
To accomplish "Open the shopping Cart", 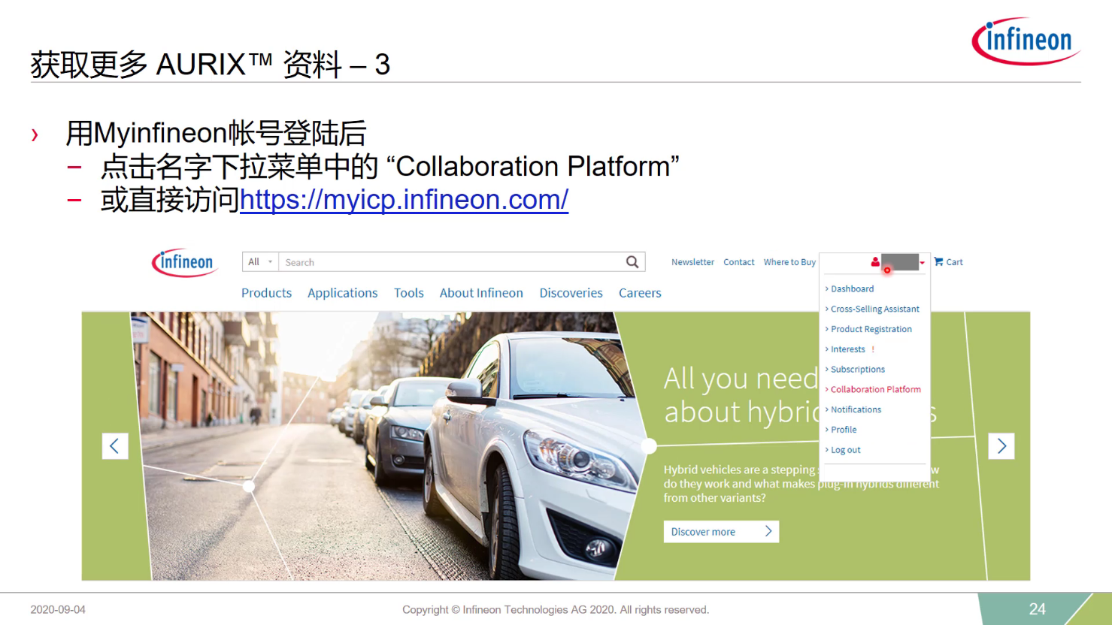I will tap(948, 261).
